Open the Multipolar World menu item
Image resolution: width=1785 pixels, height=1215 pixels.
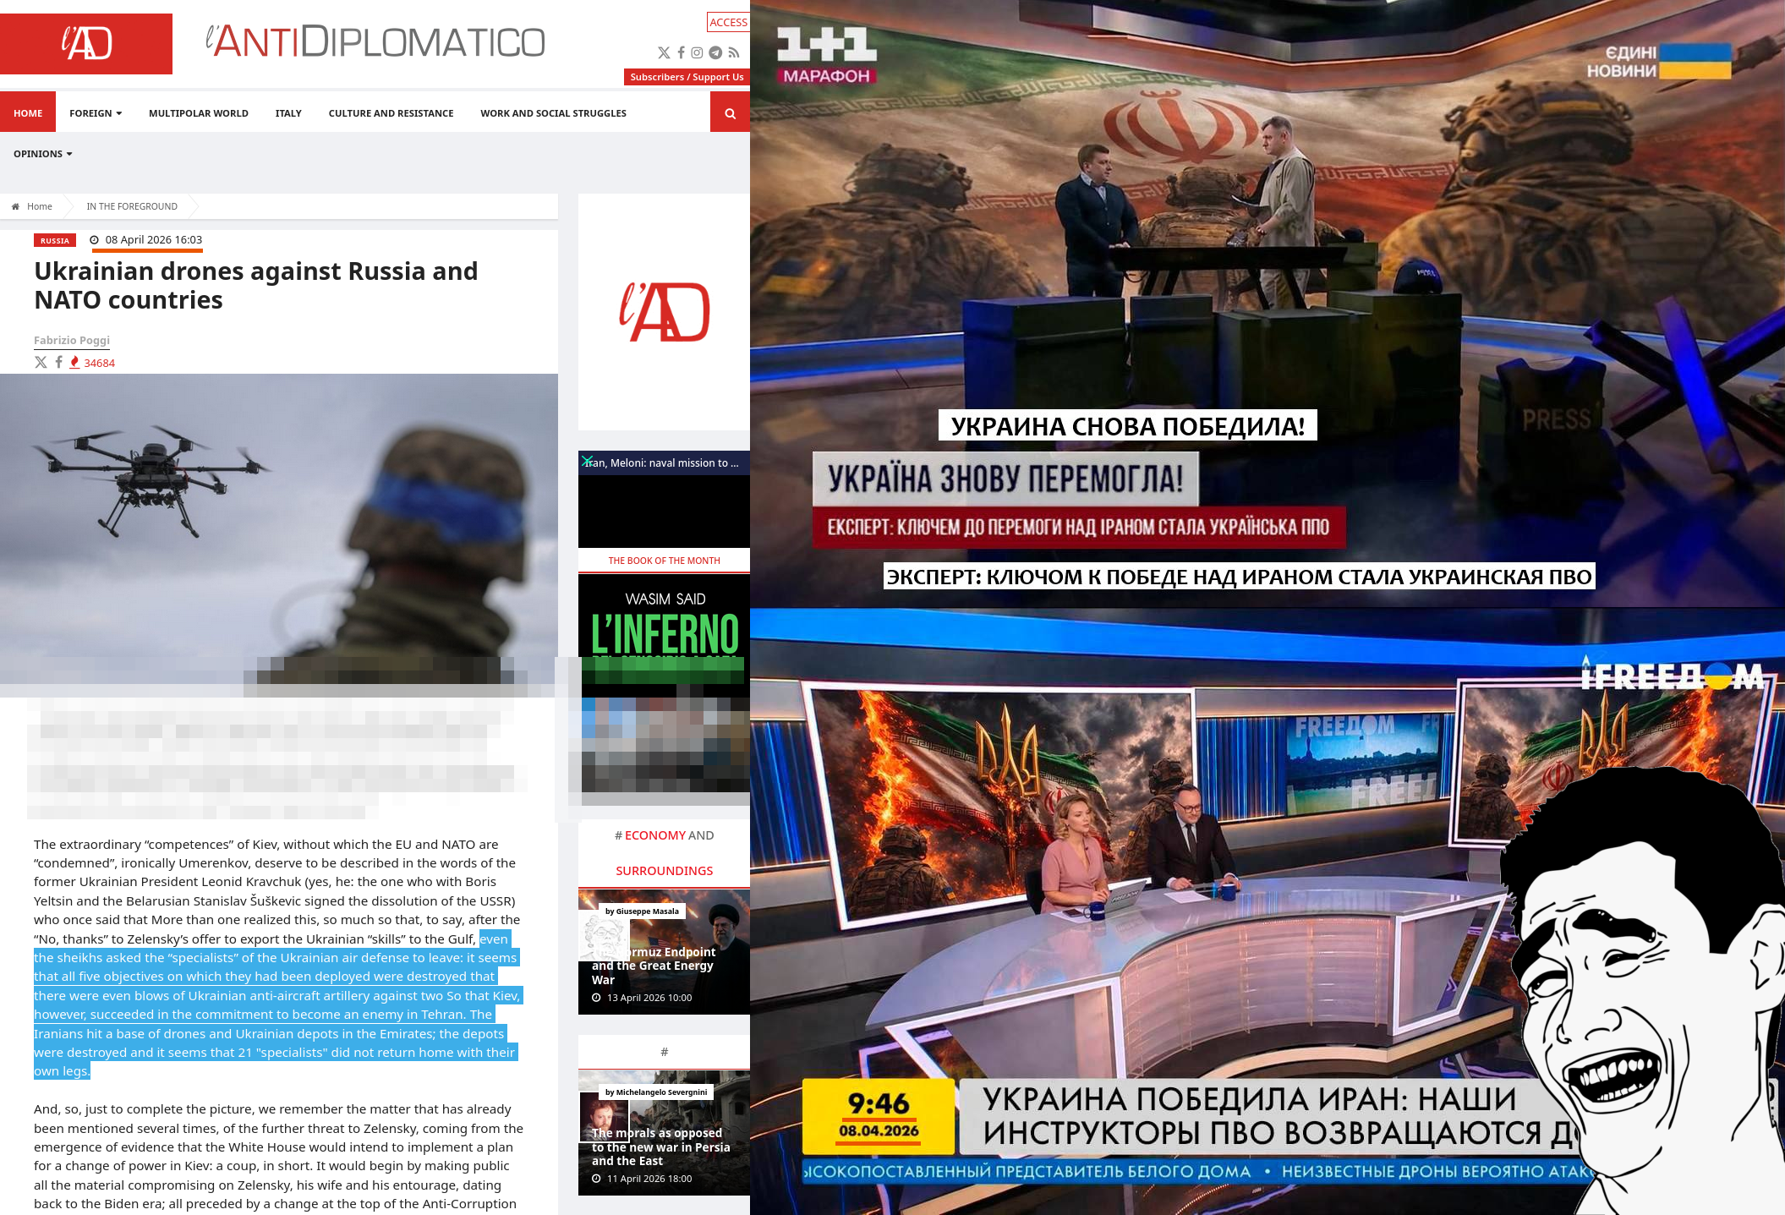coord(199,112)
